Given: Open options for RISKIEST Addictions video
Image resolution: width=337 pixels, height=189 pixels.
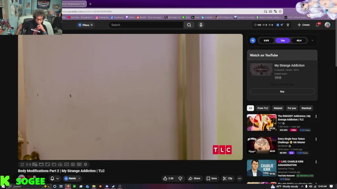Looking at the screenshot, I should click(316, 116).
